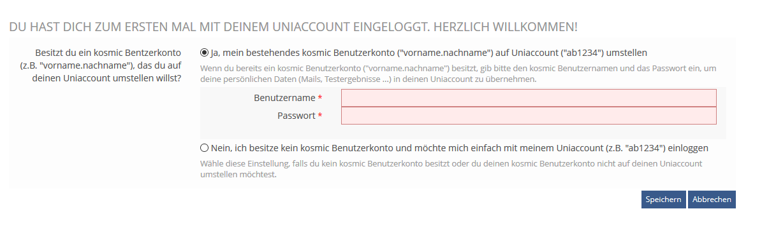769x237 pixels.
Task: Click the "Benutzername" field label
Action: pyautogui.click(x=284, y=98)
